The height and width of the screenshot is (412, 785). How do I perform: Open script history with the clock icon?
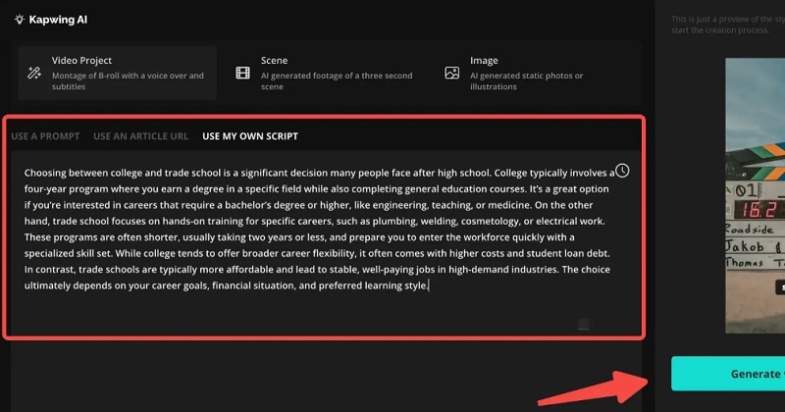[x=622, y=171]
